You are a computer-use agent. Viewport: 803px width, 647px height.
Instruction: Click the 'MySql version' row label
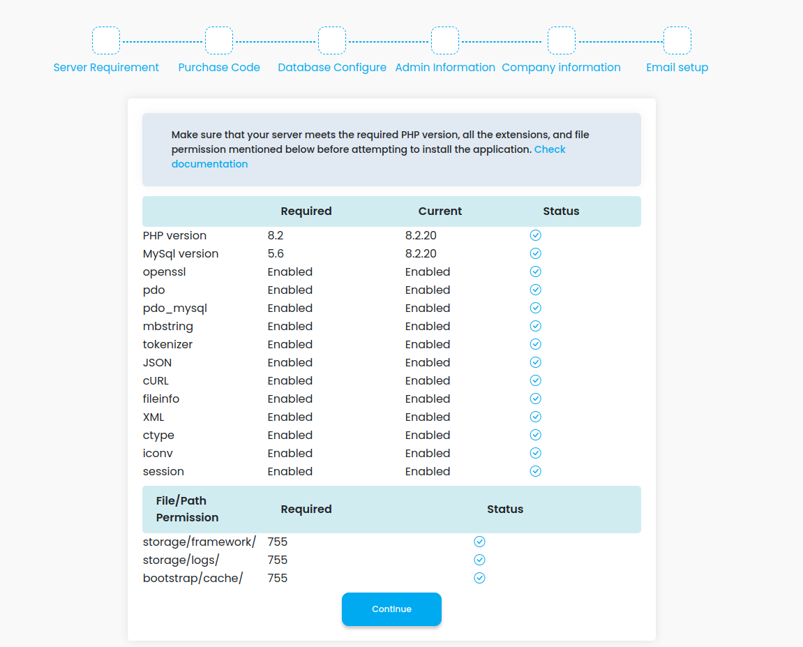pos(180,253)
